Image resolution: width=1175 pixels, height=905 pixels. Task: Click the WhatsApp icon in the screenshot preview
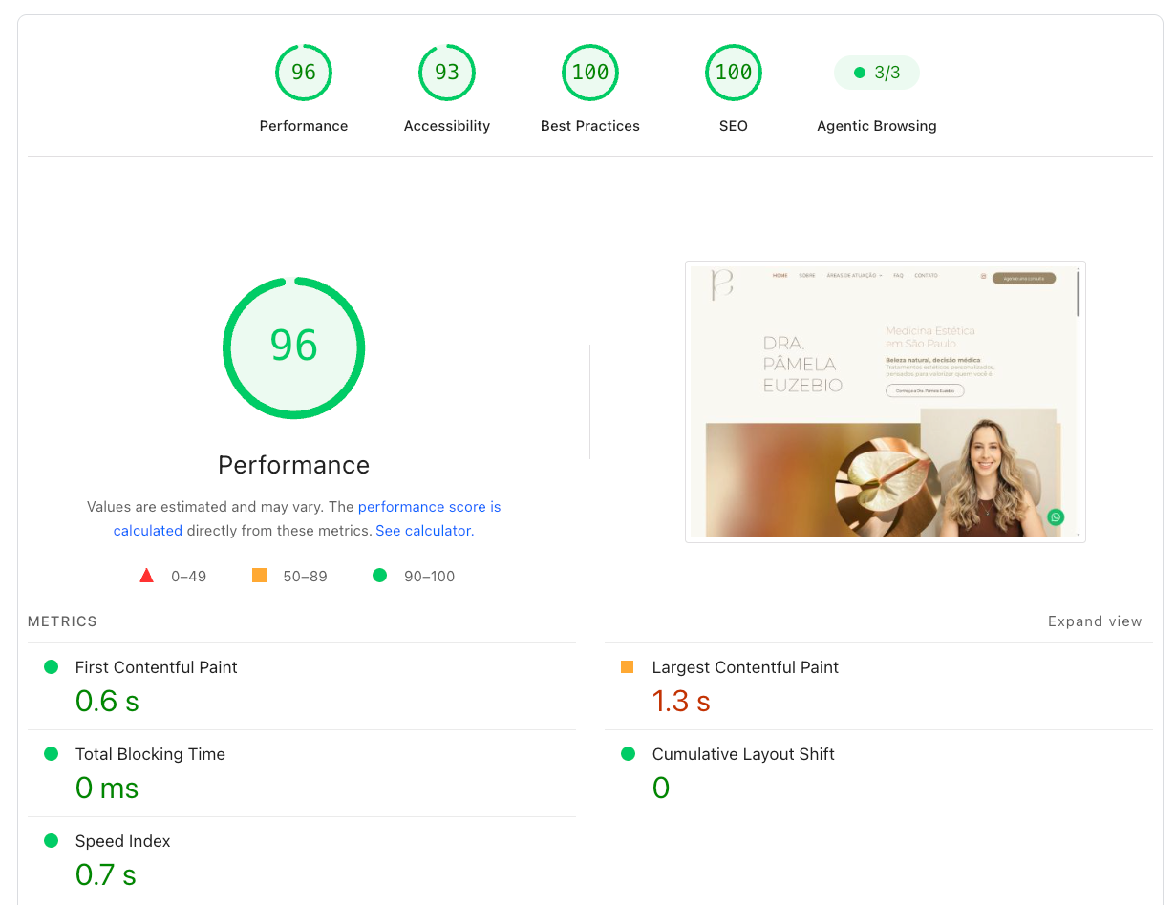point(1056,516)
